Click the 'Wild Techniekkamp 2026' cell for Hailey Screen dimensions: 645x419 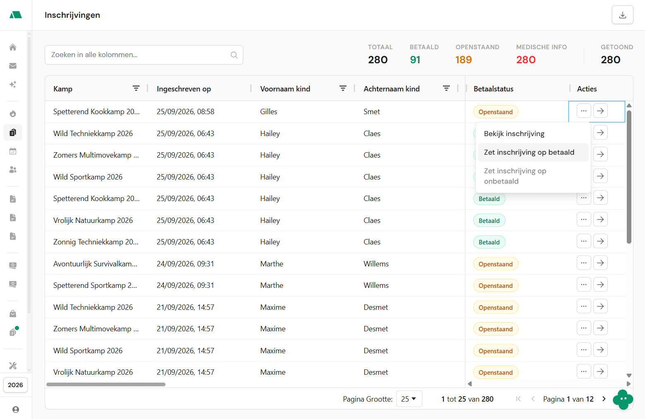tap(93, 134)
